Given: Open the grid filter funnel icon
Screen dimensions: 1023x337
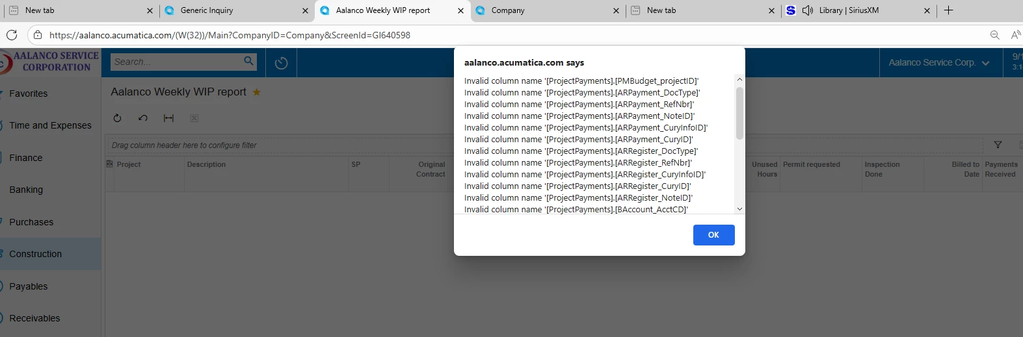Looking at the screenshot, I should (x=998, y=145).
